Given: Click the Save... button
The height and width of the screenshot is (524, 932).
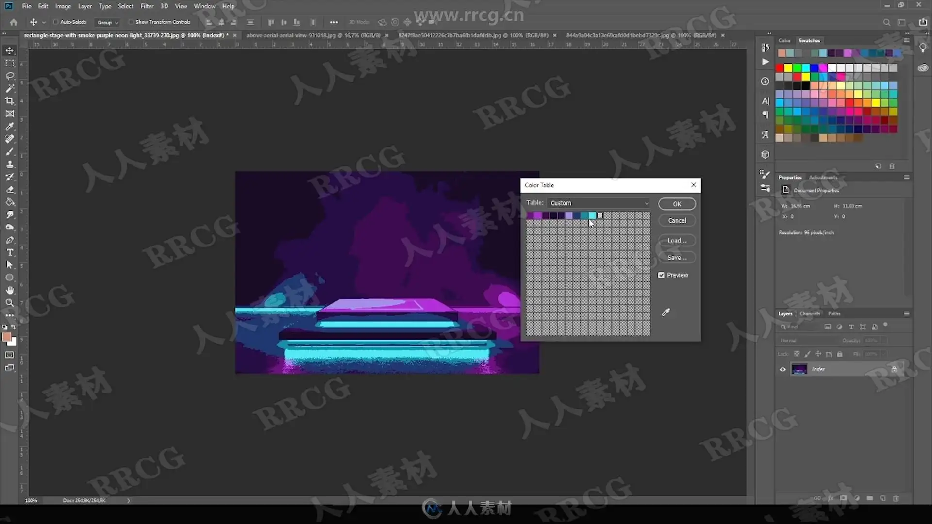Looking at the screenshot, I should 677,258.
